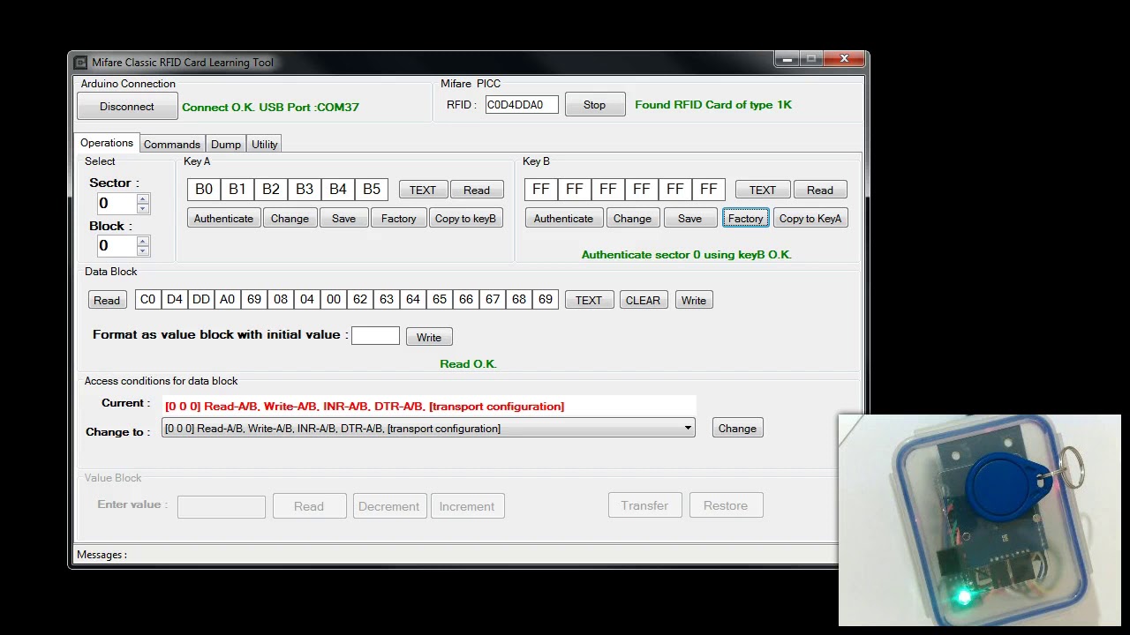Screen dimensions: 1130x635
Task: Open the Utility tab
Action: pos(265,145)
